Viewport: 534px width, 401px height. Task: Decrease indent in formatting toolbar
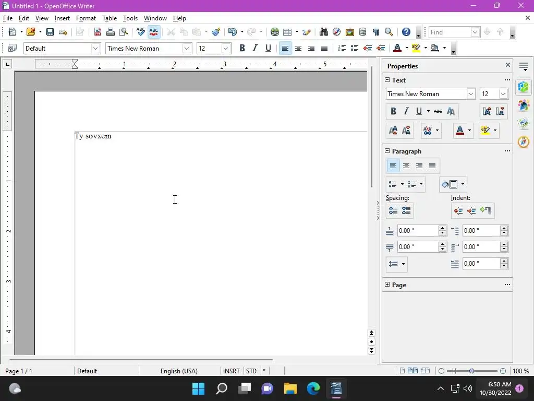tap(368, 49)
